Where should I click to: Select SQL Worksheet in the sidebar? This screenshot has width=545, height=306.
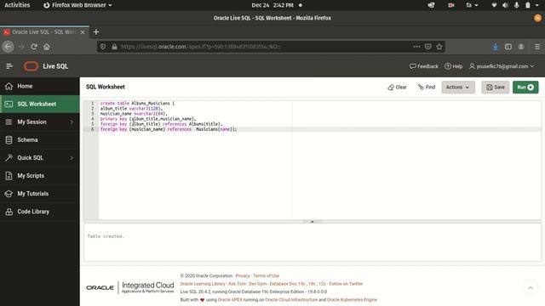tap(40, 104)
